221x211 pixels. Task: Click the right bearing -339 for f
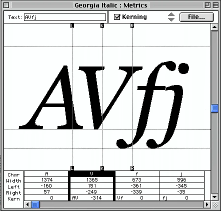(x=137, y=192)
